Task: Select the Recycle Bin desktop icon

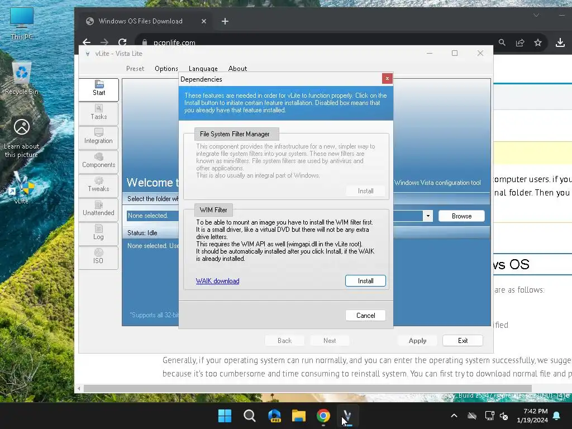Action: click(x=22, y=78)
